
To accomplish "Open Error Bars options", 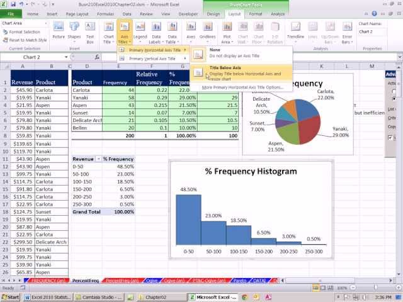I will coord(347,32).
